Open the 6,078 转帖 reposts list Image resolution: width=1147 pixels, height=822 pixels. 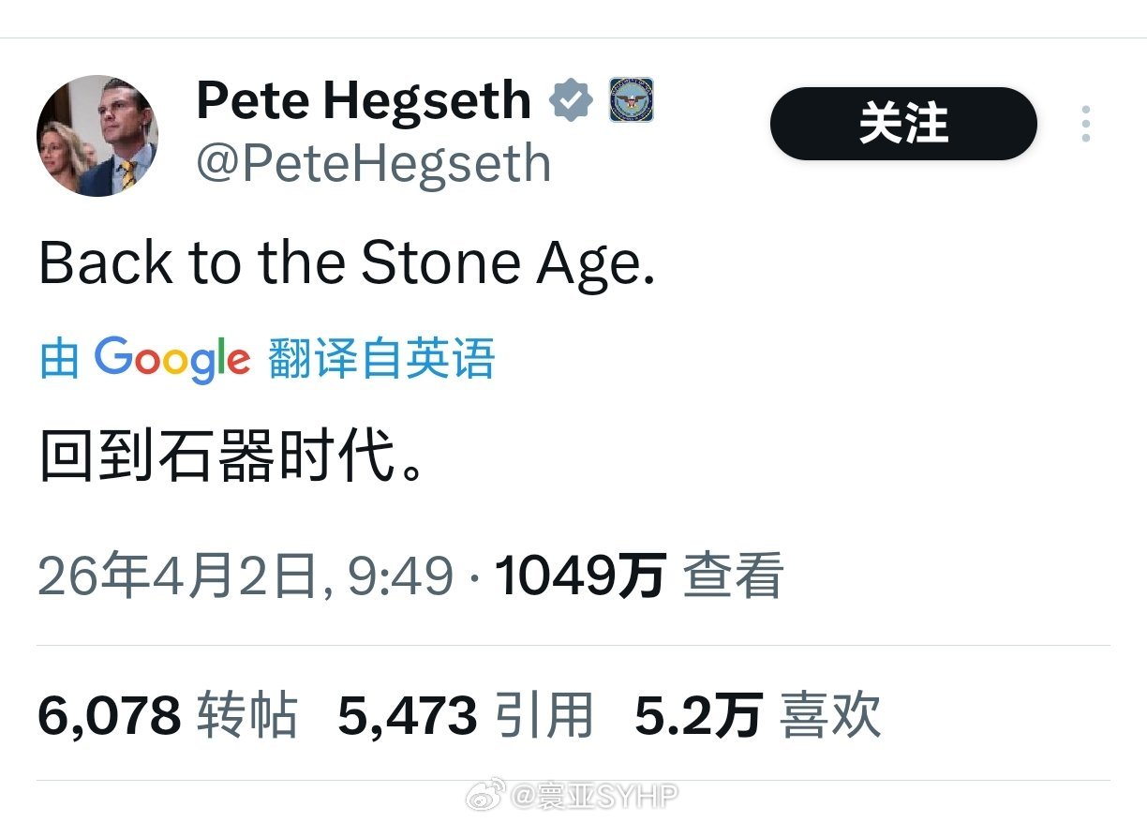[168, 716]
